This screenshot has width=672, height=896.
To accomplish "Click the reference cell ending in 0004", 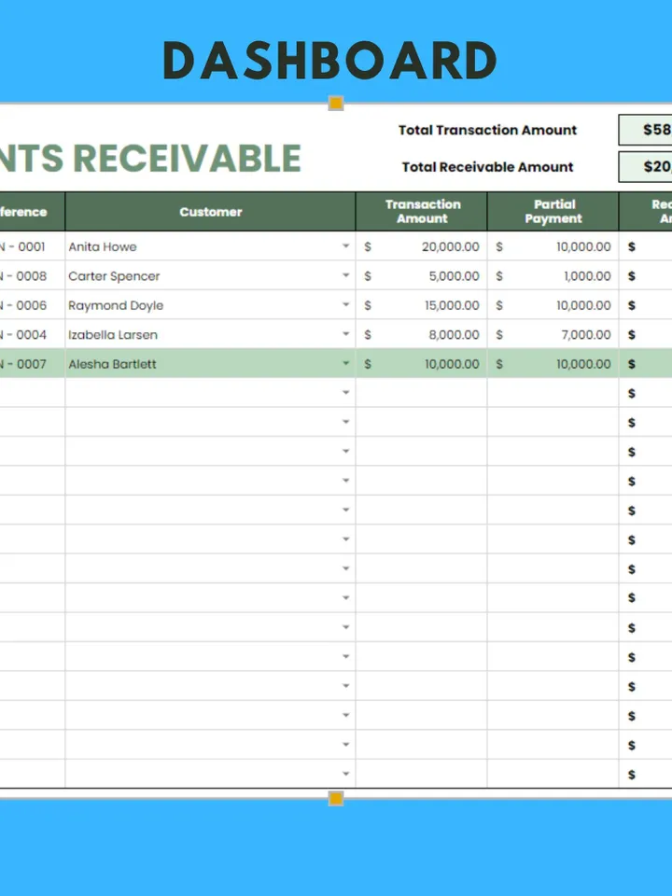I will 32,334.
